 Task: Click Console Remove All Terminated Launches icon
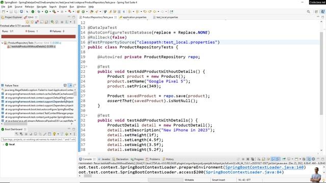tap(253, 159)
